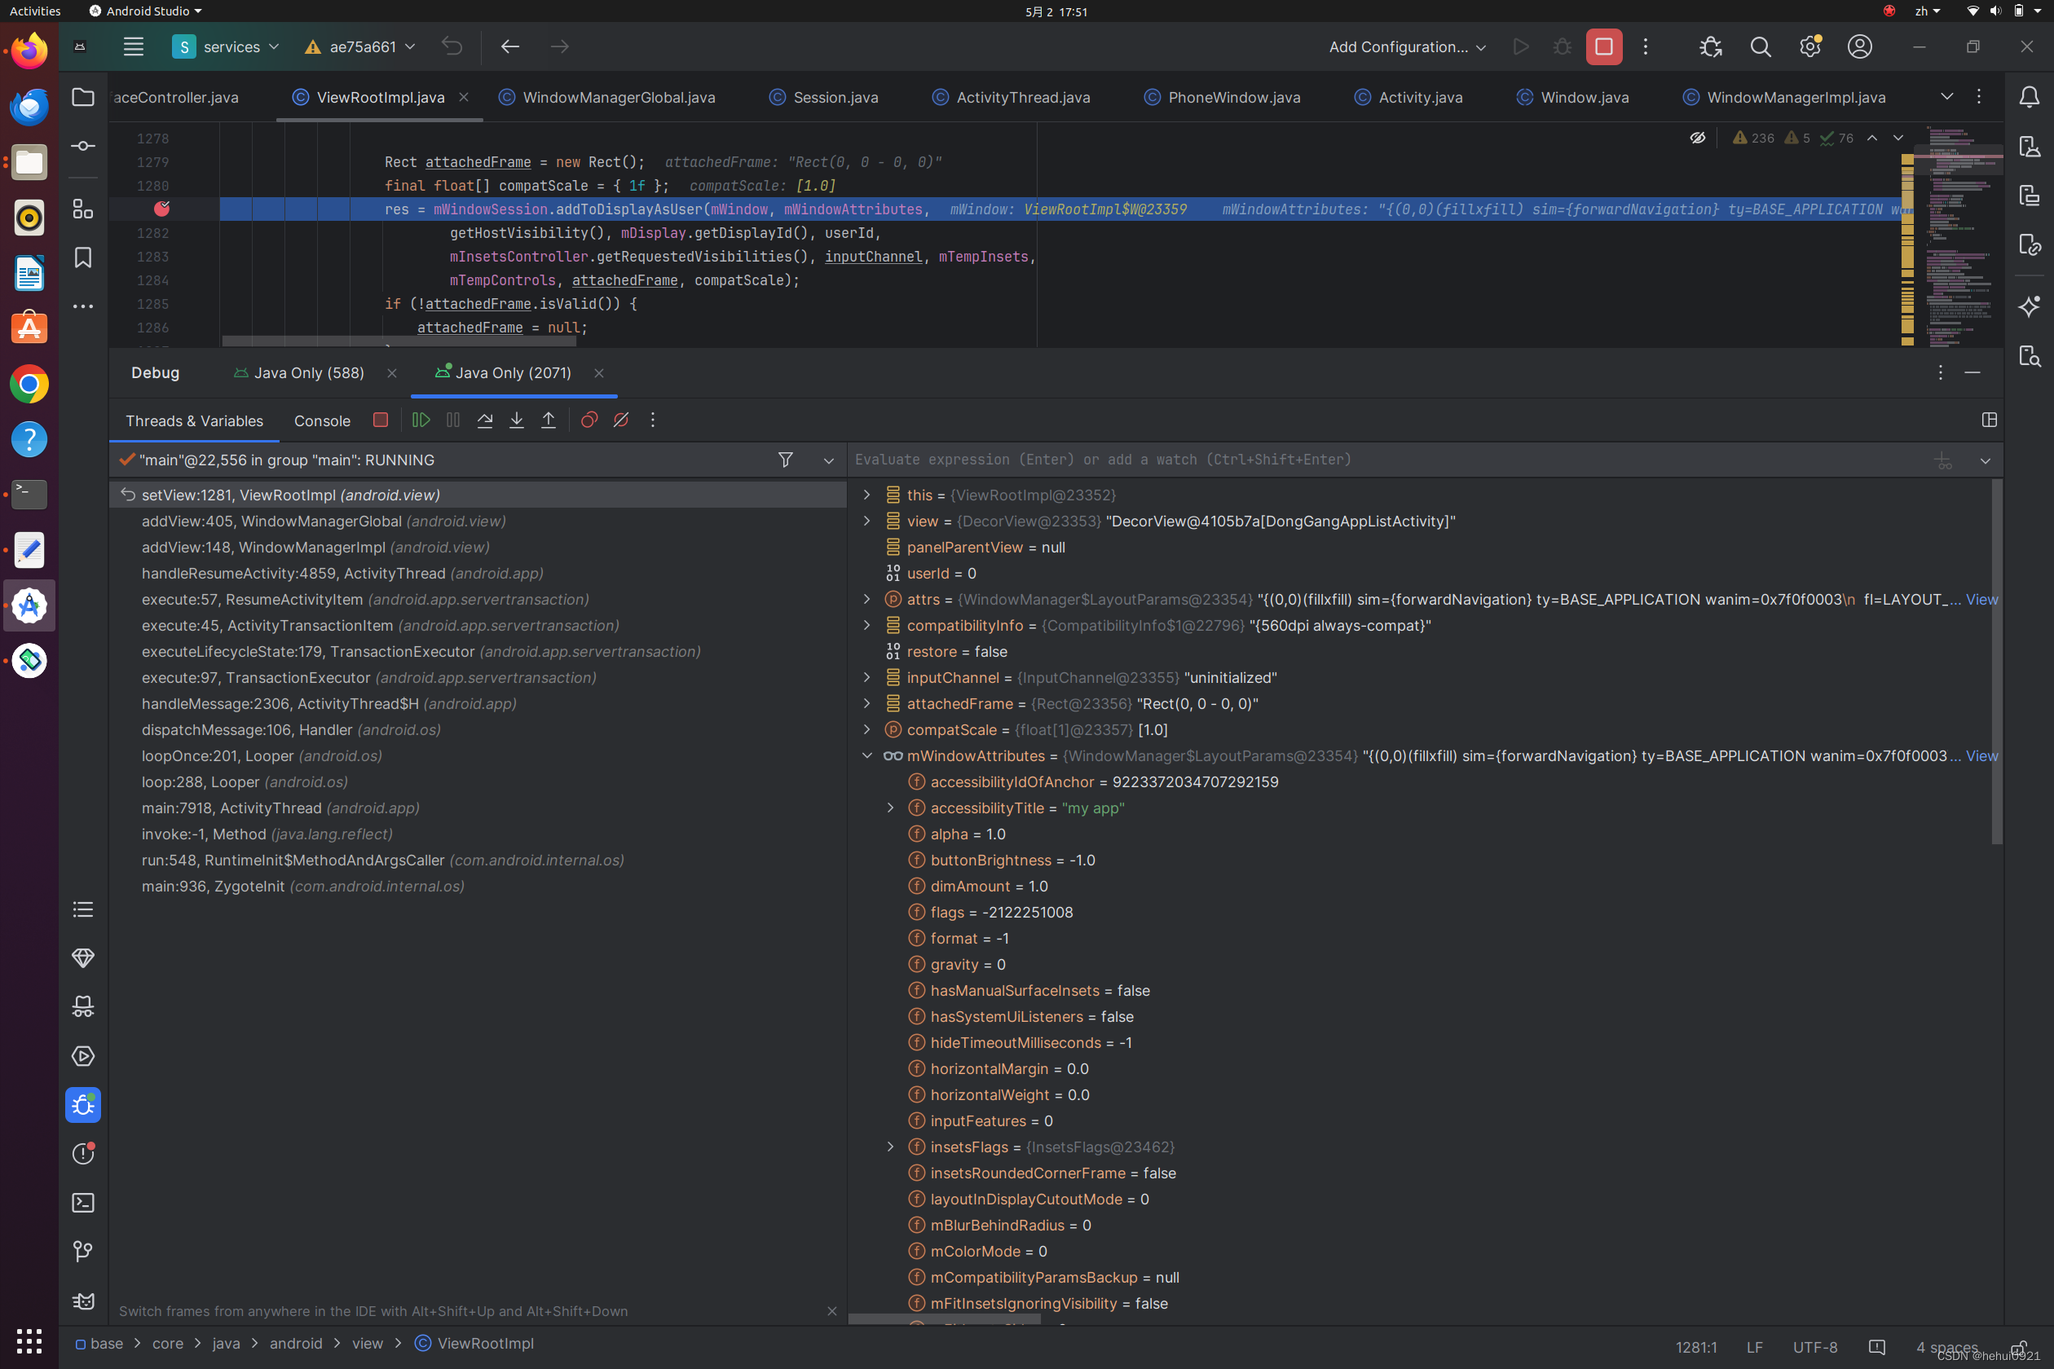This screenshot has width=2054, height=1369.
Task: Close the ViewRootImpl.java tab
Action: pos(464,97)
